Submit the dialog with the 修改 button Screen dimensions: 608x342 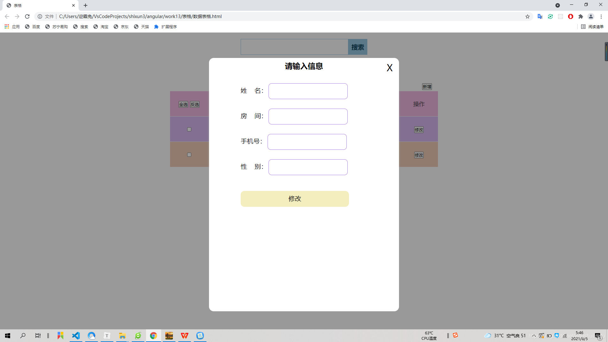pyautogui.click(x=294, y=199)
